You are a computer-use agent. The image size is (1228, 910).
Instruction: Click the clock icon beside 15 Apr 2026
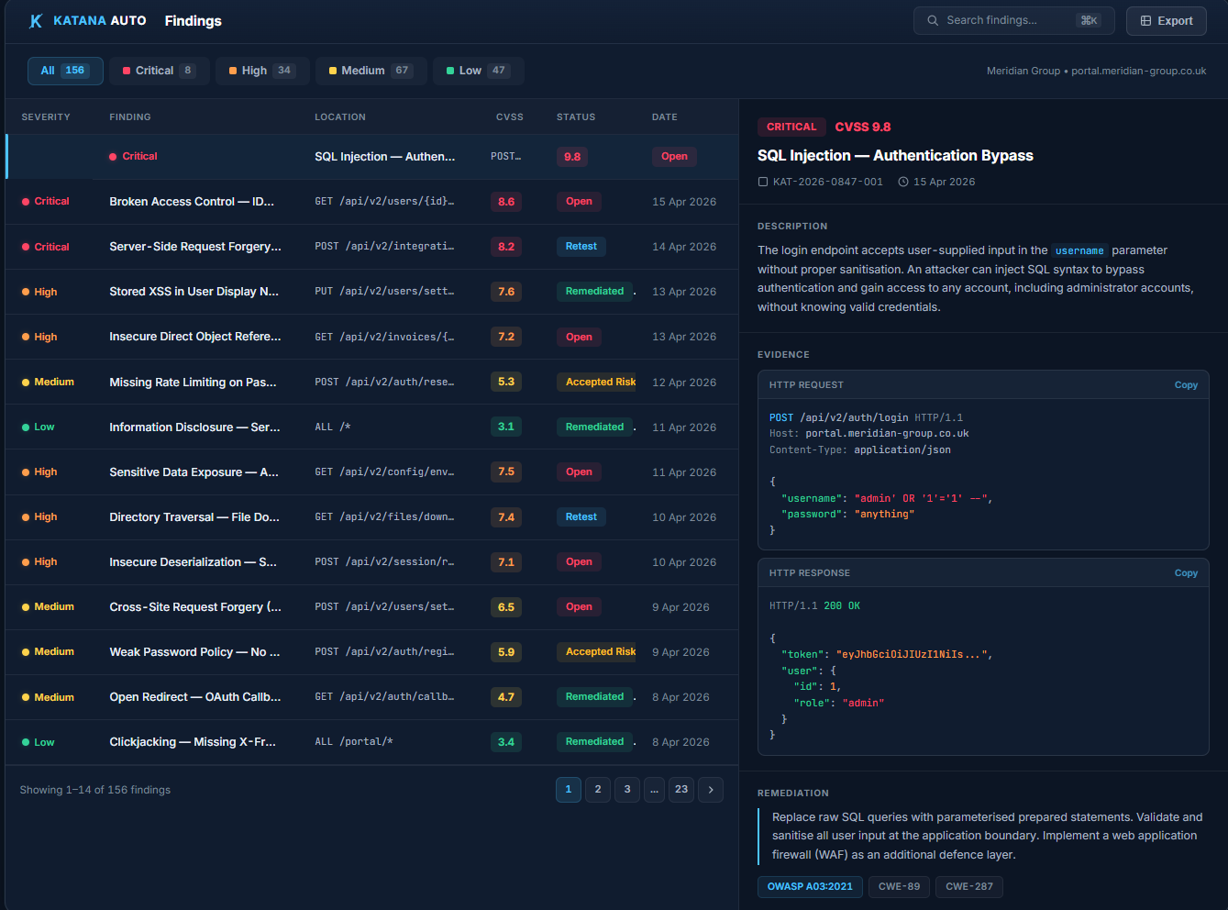[x=903, y=183]
